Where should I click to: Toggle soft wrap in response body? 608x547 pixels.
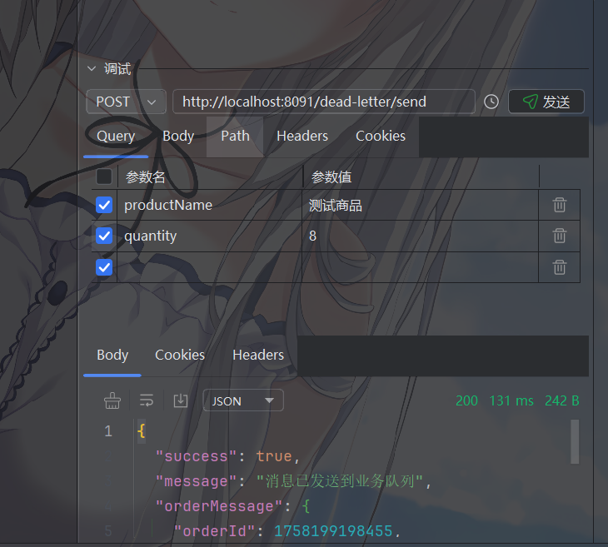pos(147,400)
